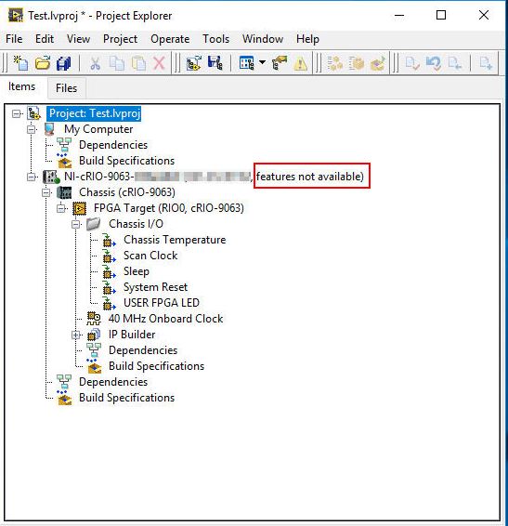Click the Add to project toolbar icon

click(x=194, y=63)
